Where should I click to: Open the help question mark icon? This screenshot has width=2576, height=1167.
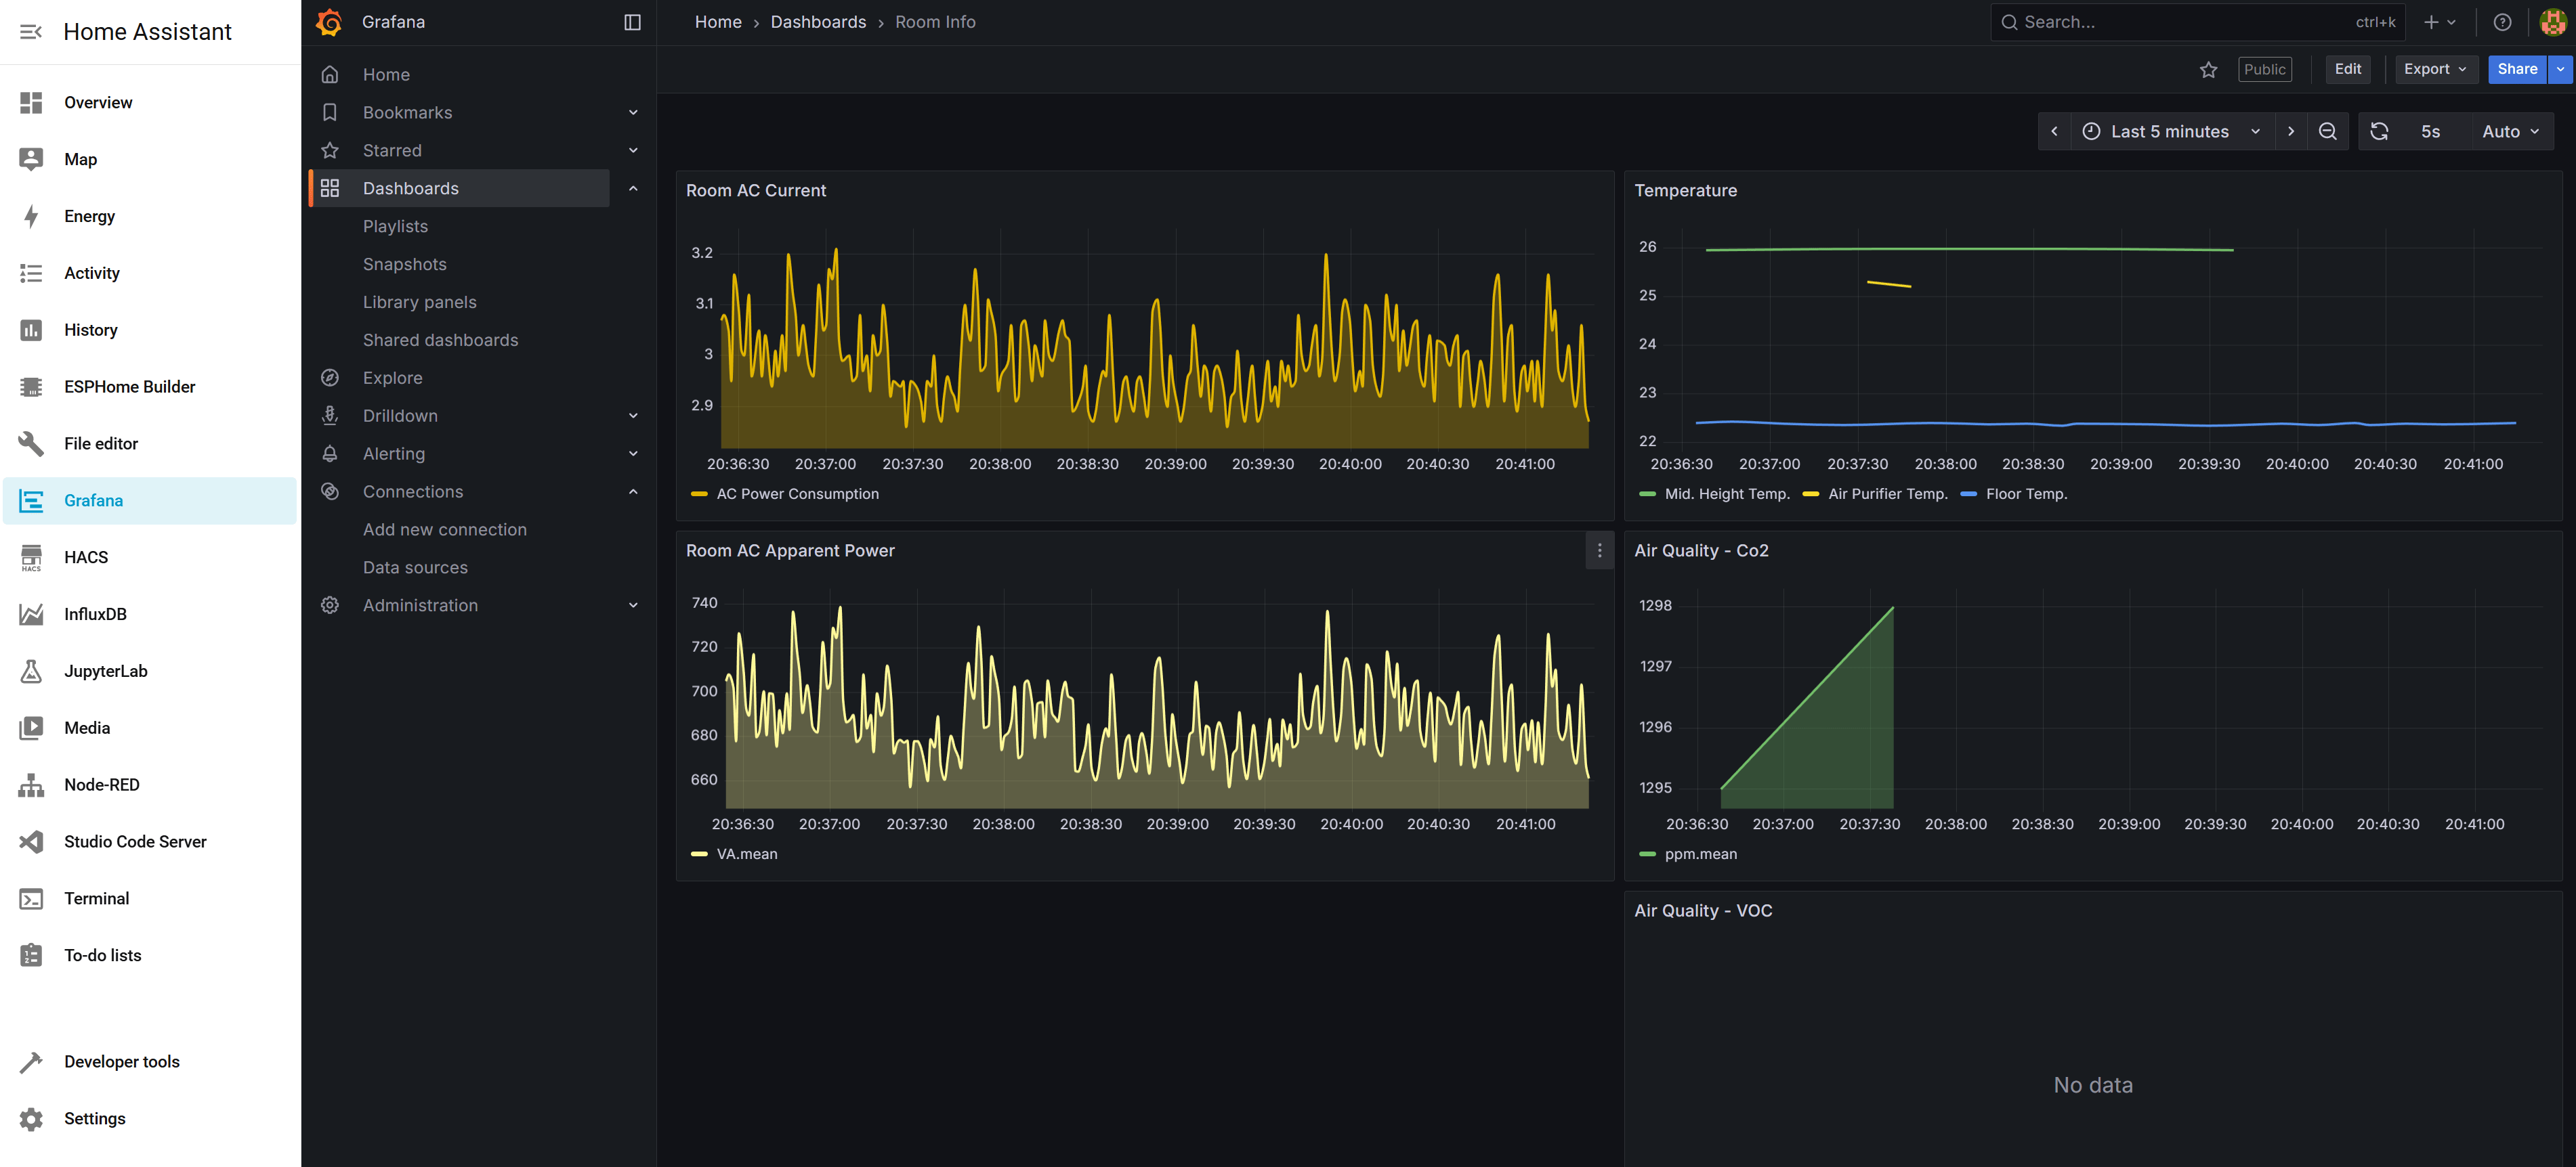(x=2502, y=22)
